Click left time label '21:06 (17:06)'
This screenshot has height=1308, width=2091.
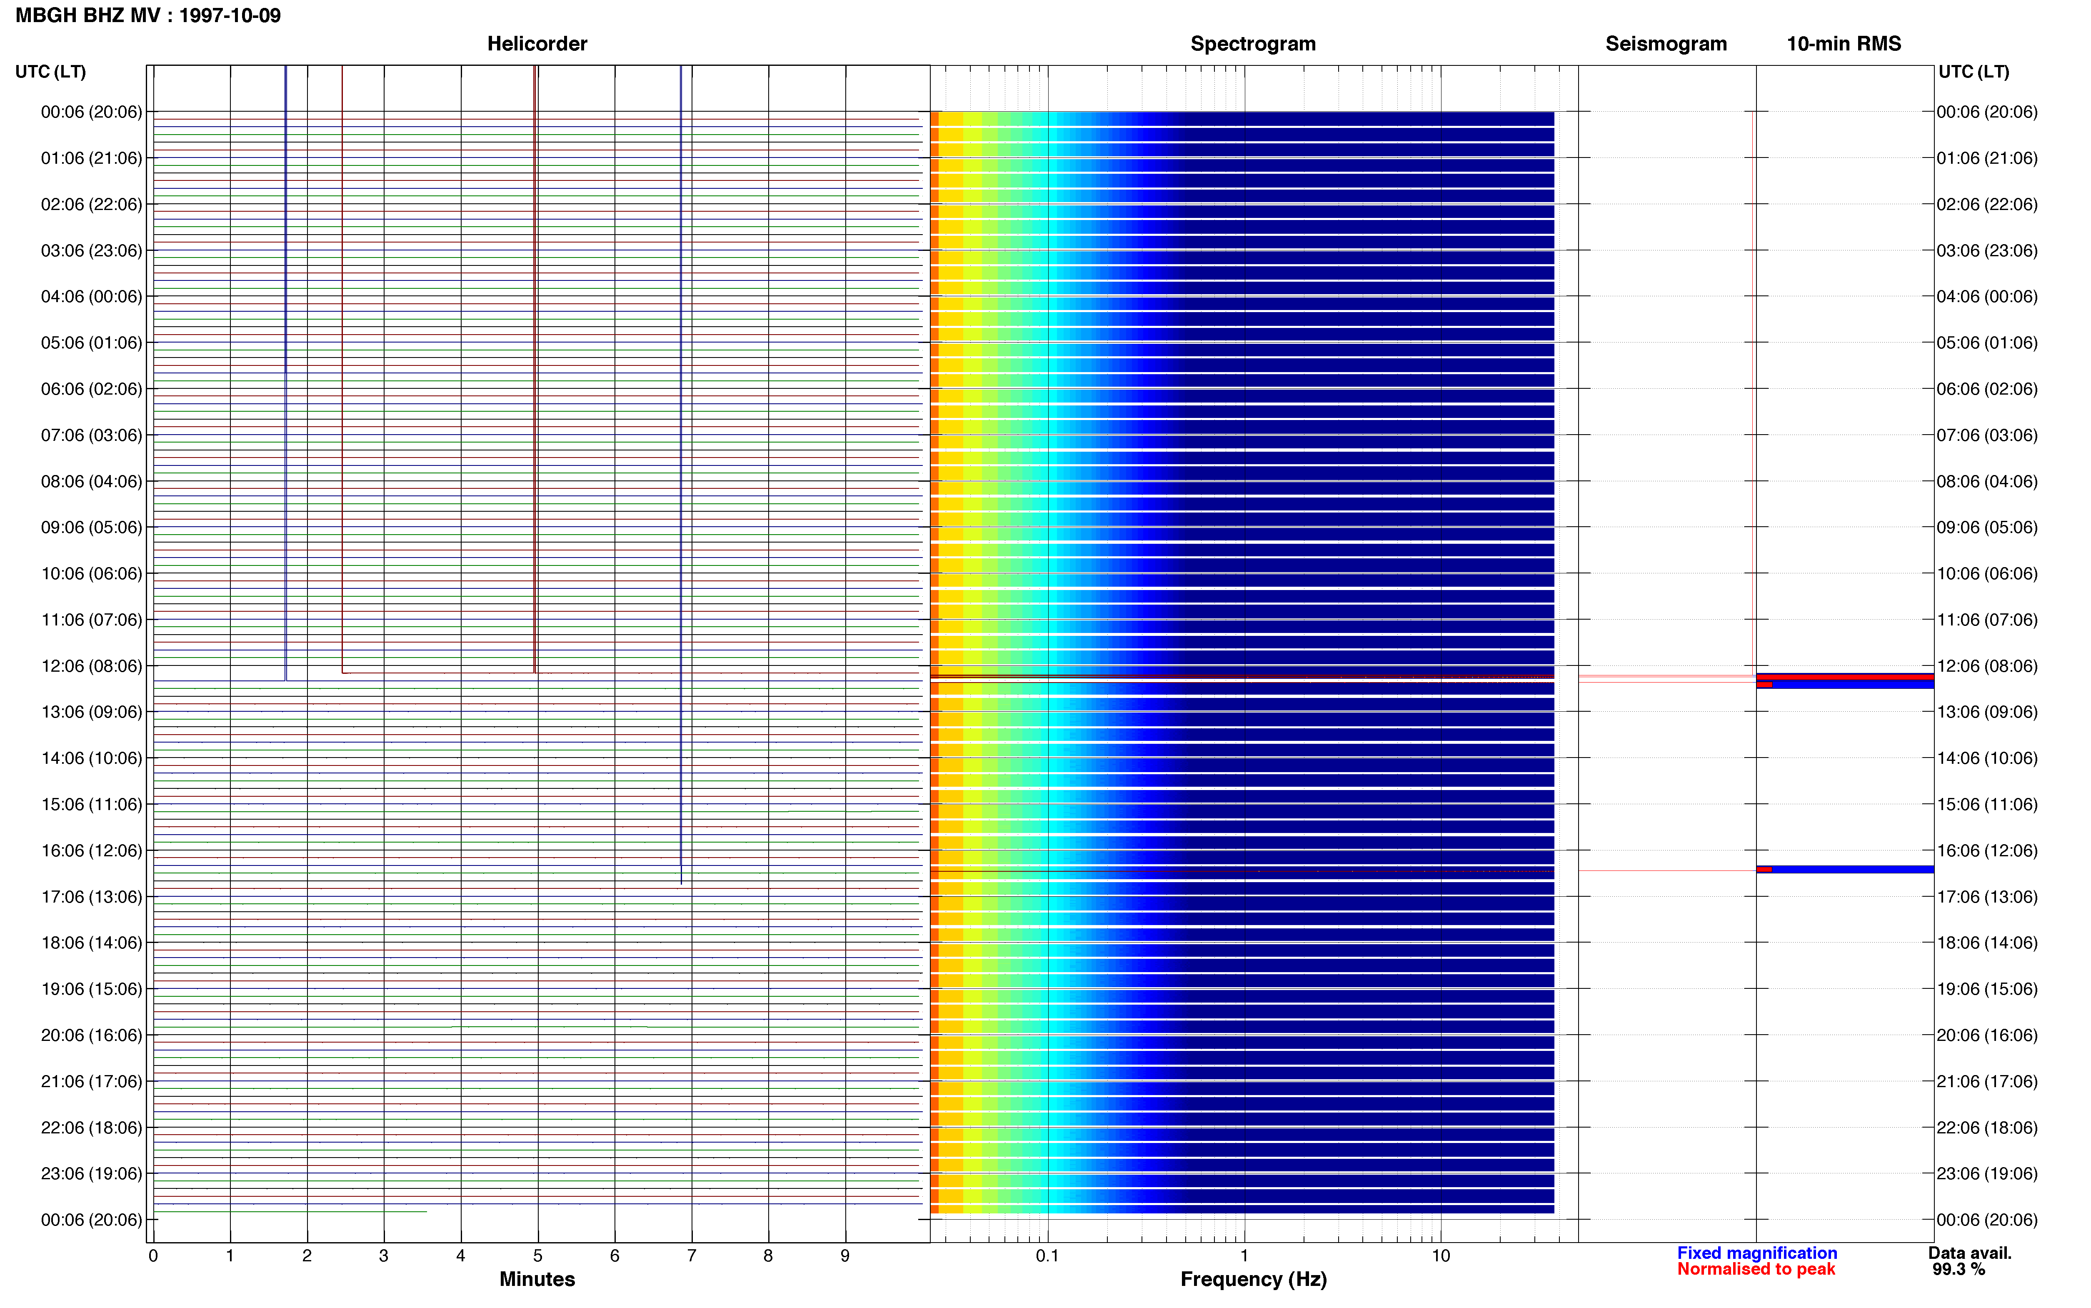tap(92, 1081)
